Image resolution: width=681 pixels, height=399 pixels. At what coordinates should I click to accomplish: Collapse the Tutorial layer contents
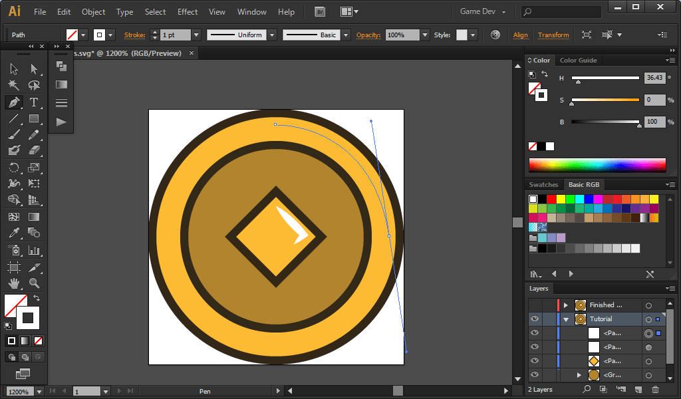coord(566,319)
